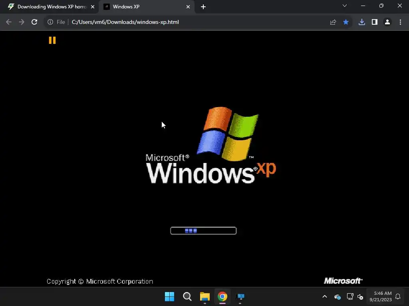This screenshot has width=409, height=306.
Task: Minimize the Chrome window
Action: pos(363,6)
